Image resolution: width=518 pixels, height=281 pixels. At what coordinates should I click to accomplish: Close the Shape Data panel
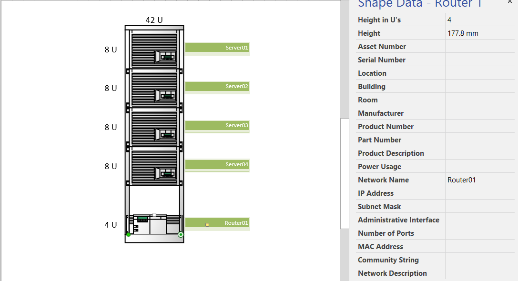[x=509, y=2]
